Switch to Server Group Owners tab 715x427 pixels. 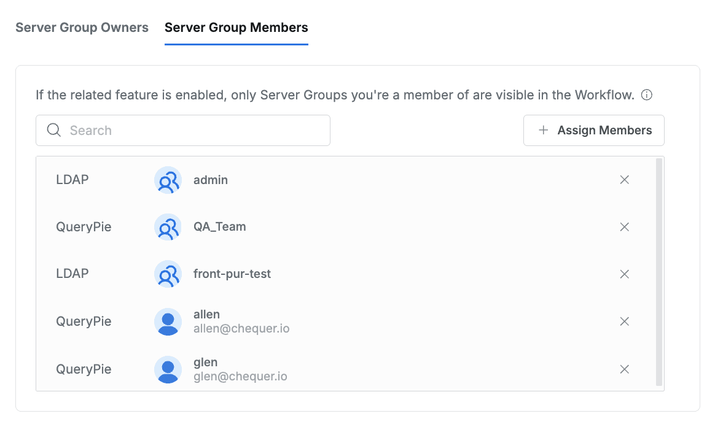point(82,28)
